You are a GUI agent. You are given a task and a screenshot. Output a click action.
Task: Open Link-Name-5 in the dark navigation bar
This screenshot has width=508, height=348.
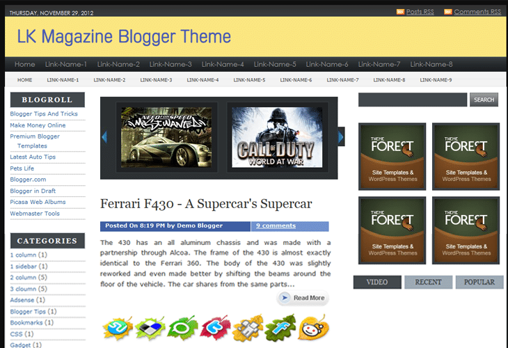point(275,64)
